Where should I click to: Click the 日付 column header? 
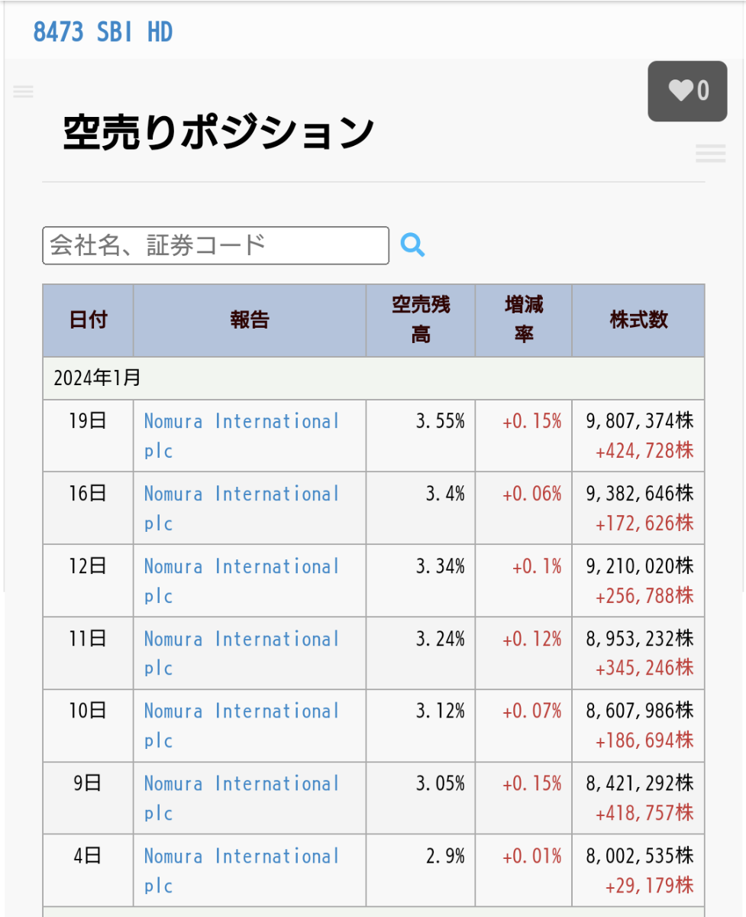point(88,320)
